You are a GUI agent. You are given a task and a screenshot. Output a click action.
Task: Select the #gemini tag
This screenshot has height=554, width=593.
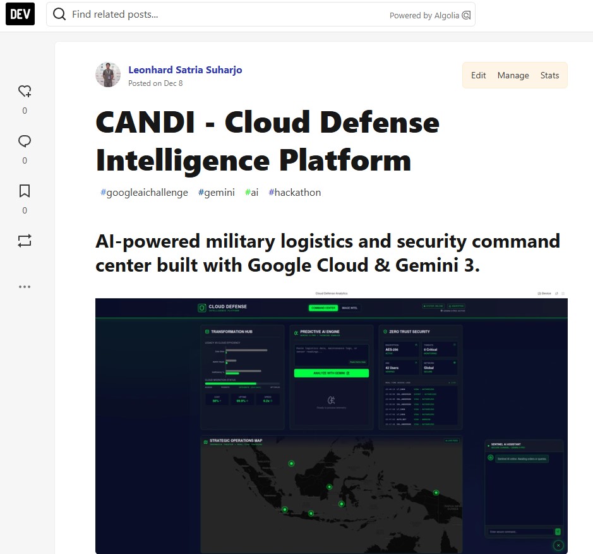tap(216, 193)
